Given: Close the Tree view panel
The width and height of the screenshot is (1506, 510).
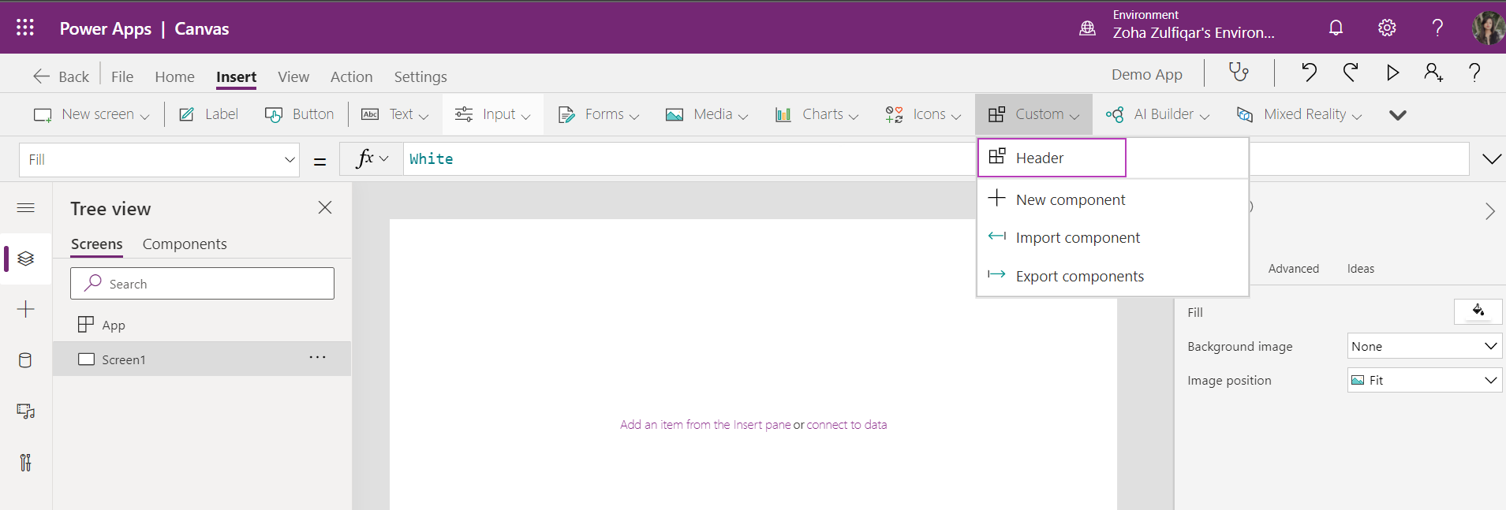Looking at the screenshot, I should pyautogui.click(x=325, y=207).
